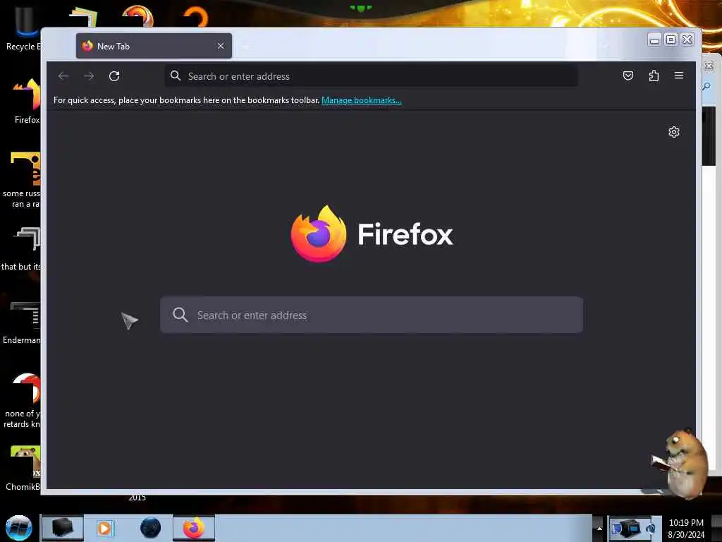Select the "none of y" desktop icon
Image resolution: width=722 pixels, height=542 pixels.
23,400
